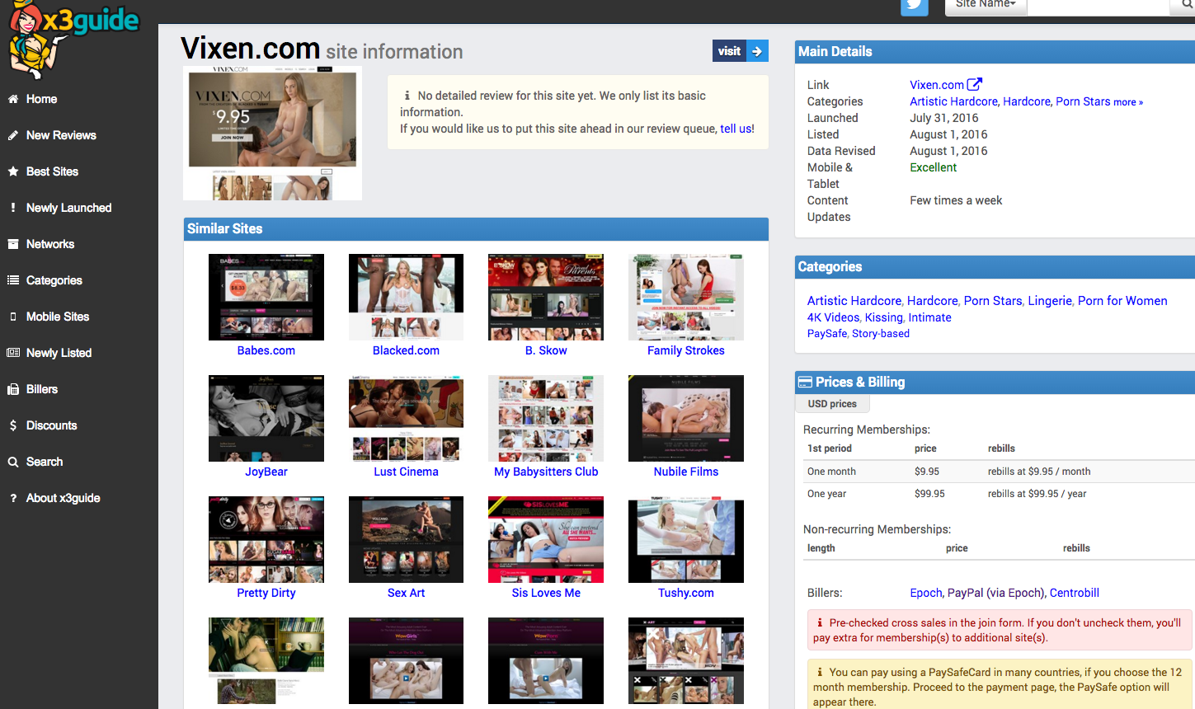Click the newspaper icon beside Newly Listed

point(13,353)
